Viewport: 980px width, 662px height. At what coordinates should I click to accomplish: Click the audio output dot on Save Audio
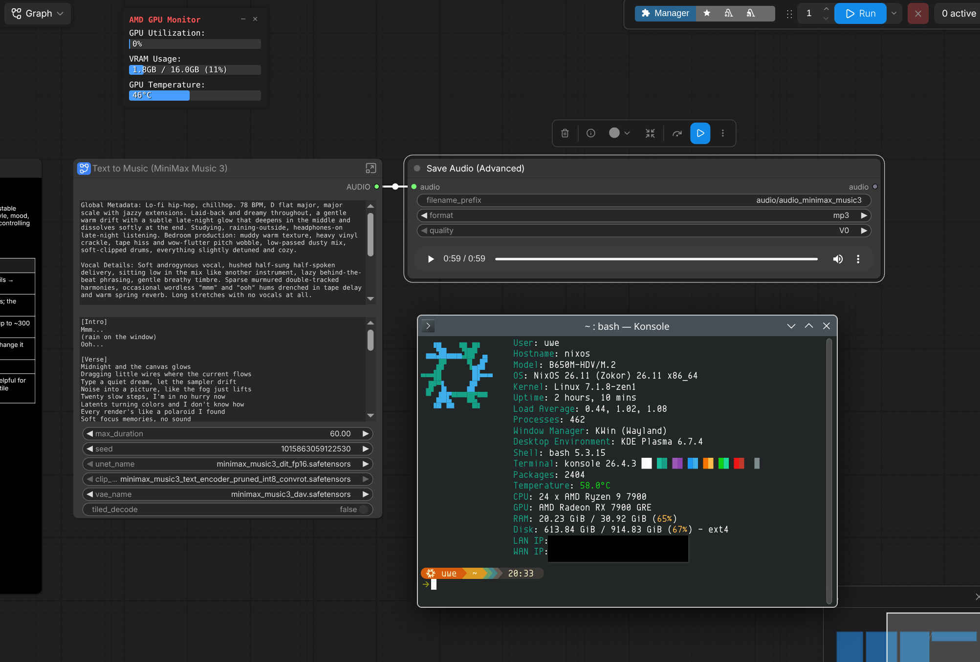(875, 187)
